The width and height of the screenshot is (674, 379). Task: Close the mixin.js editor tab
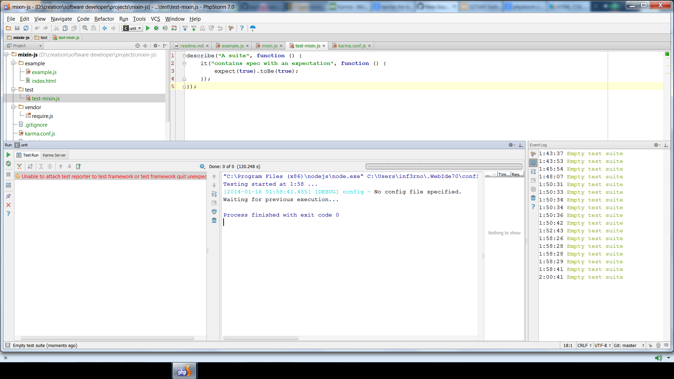coord(281,46)
